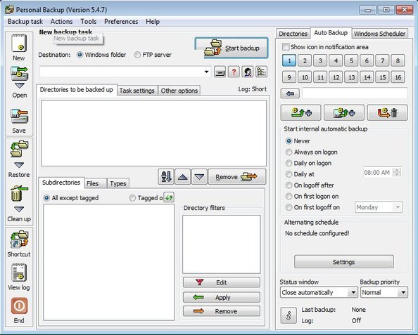Click the Save task icon

(x=19, y=117)
